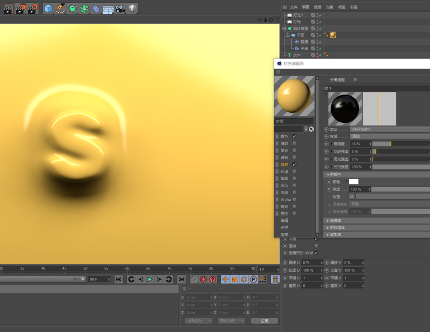Image resolution: width=430 pixels, height=332 pixels.
Task: Click yellow material preview sphere thumbnail
Action: tap(294, 96)
